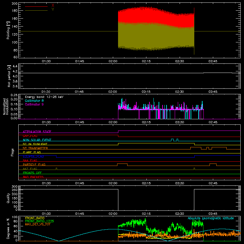Click the 80 tick on 'Degrees or %' axis
The image size is (244, 244).
pos(16,221)
